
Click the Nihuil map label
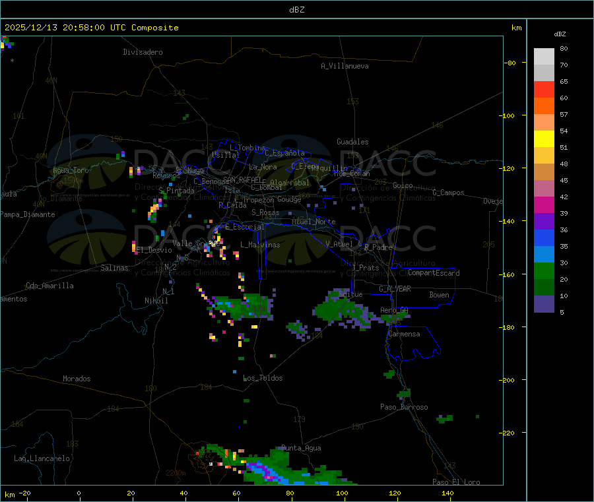click(x=156, y=301)
